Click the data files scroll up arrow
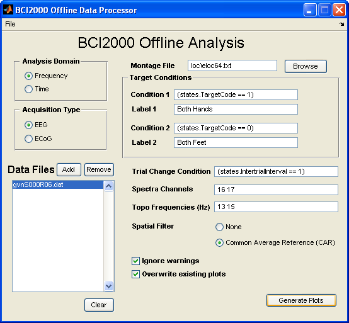This screenshot has width=349, height=323. (x=108, y=186)
